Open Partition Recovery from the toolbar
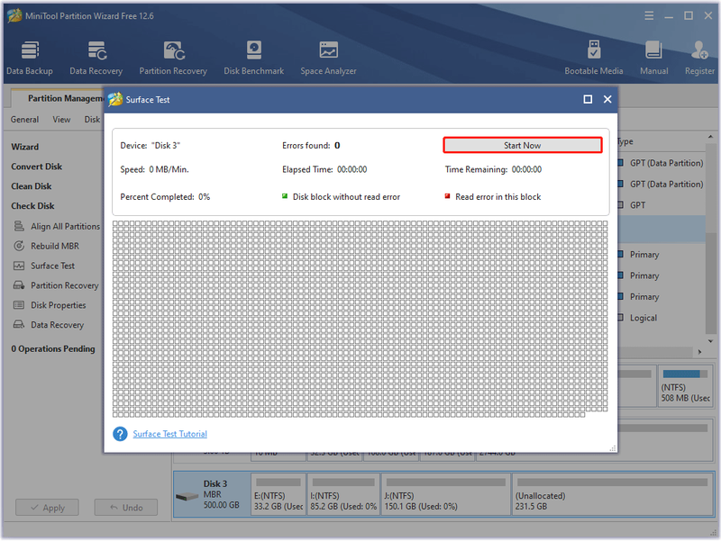 click(173, 58)
